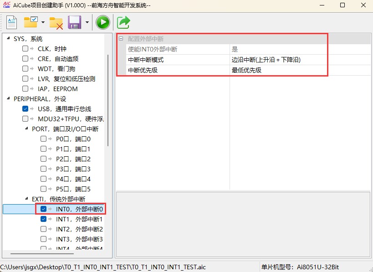The height and width of the screenshot is (272, 373).
Task: Select the P3口，端口3 tree item
Action: (73, 169)
